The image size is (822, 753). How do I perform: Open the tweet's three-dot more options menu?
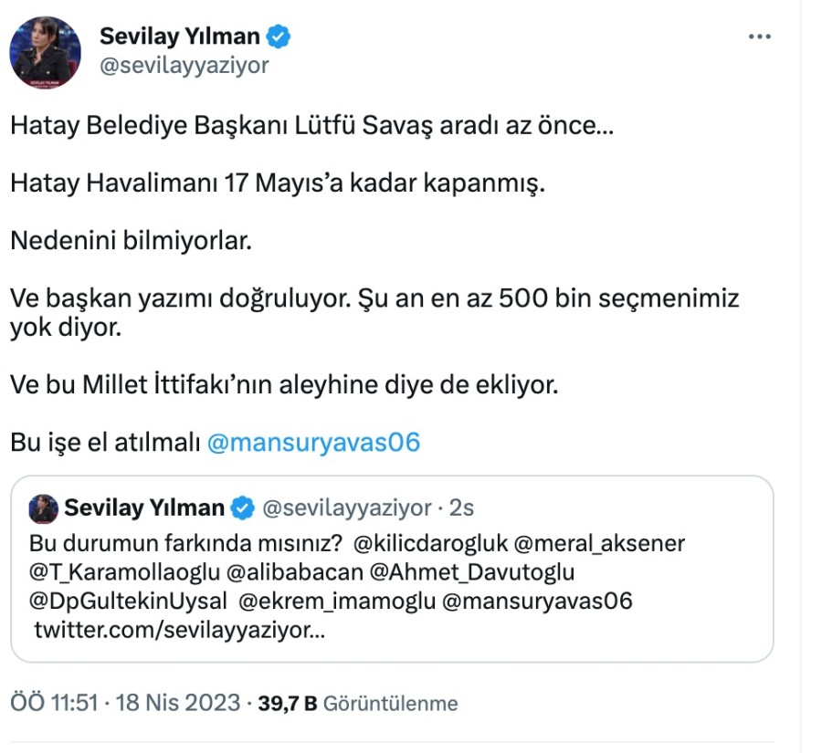point(760,37)
